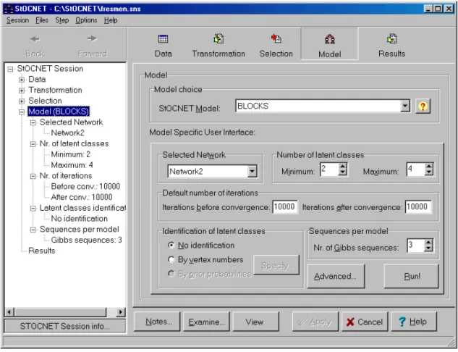Click the Apply button
458x352 pixels.
tap(315, 322)
